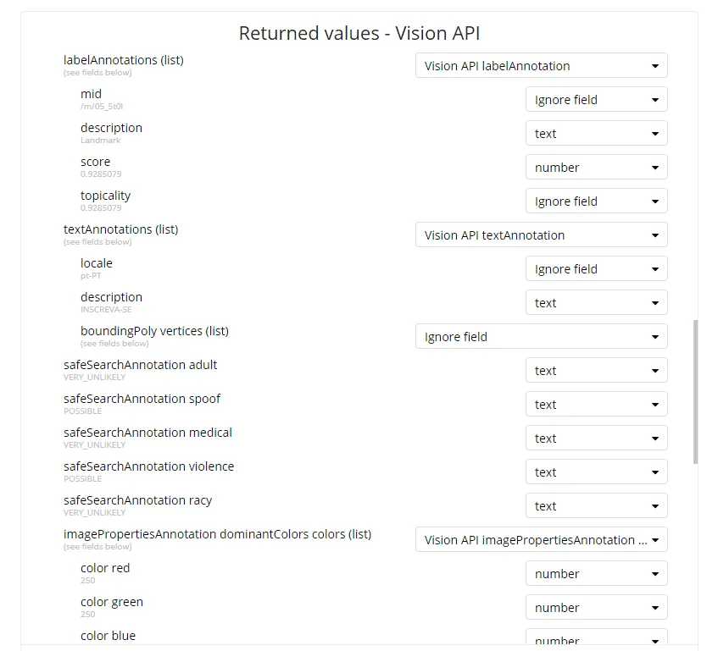This screenshot has height=651, width=707.
Task: Open the color red number dropdown
Action: pyautogui.click(x=596, y=574)
